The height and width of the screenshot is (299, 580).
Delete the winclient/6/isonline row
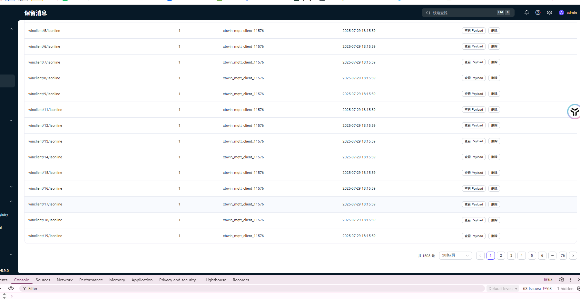(494, 46)
